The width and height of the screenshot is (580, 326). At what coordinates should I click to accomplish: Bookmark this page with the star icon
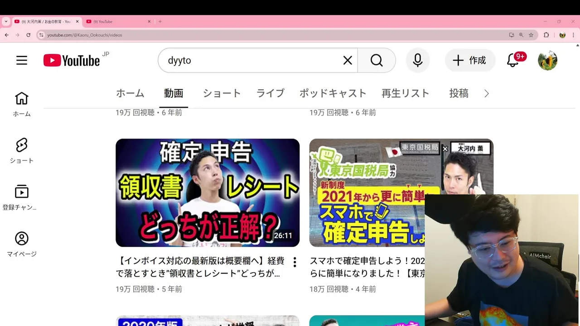point(531,35)
